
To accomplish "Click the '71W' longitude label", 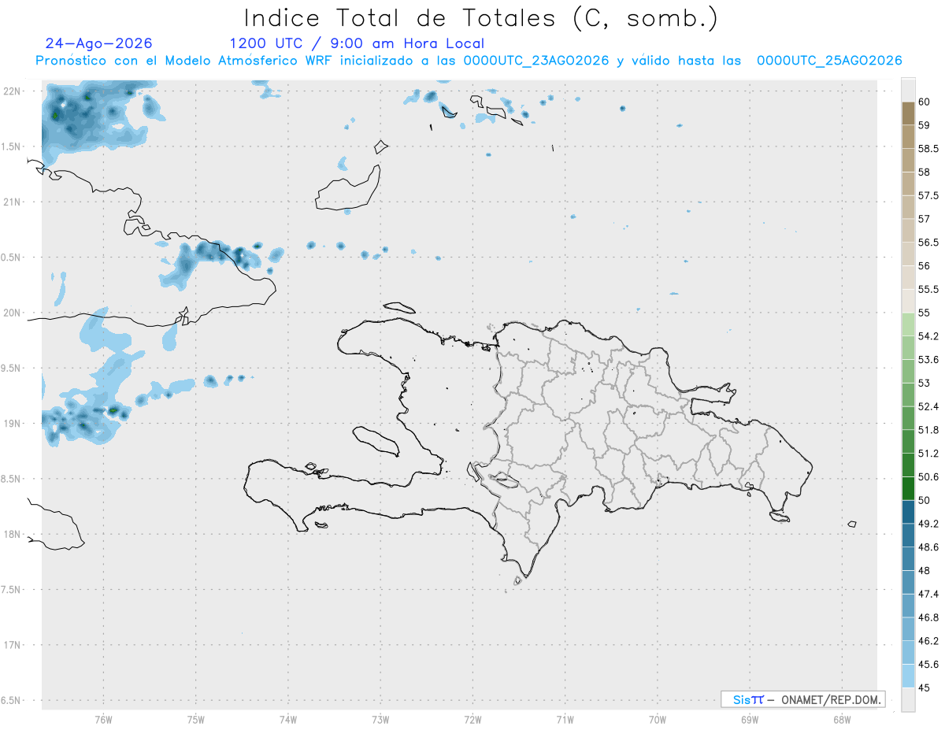I will click(x=565, y=719).
